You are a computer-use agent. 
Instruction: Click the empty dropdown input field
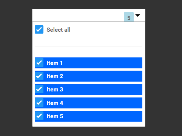coord(78,15)
